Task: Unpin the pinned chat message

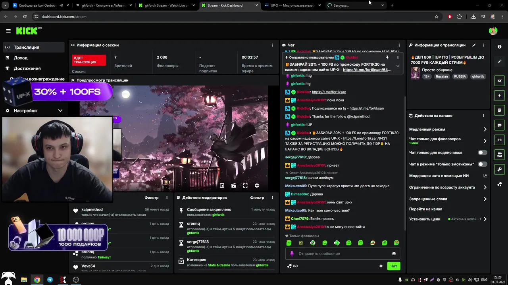Action: point(387,57)
